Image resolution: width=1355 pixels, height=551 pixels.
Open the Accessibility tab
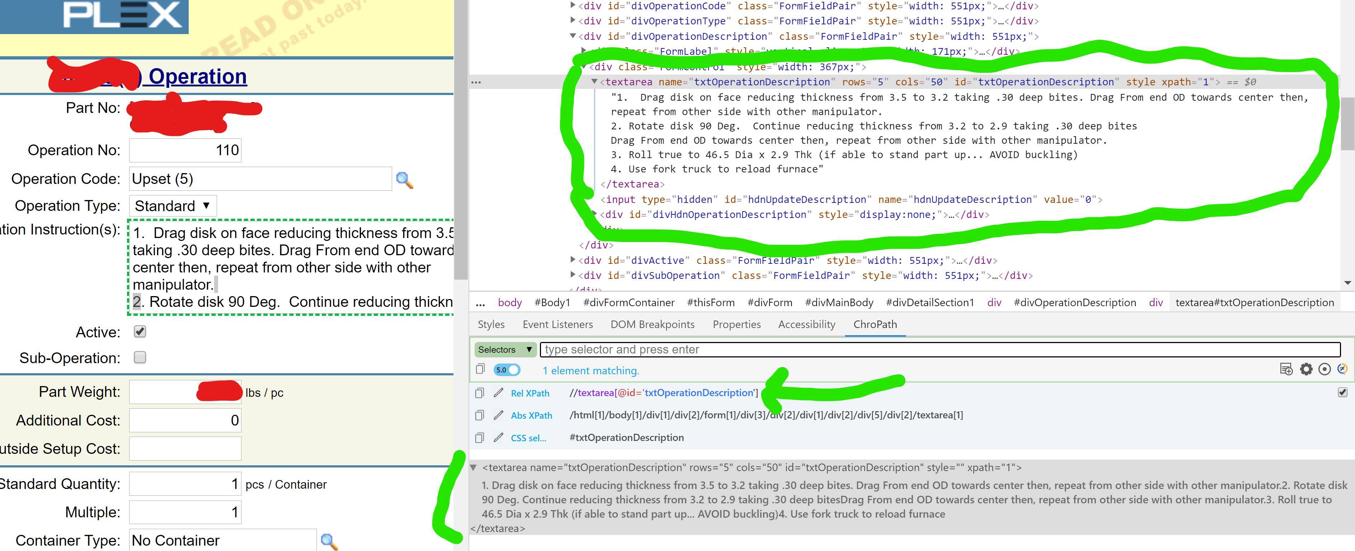(x=806, y=324)
